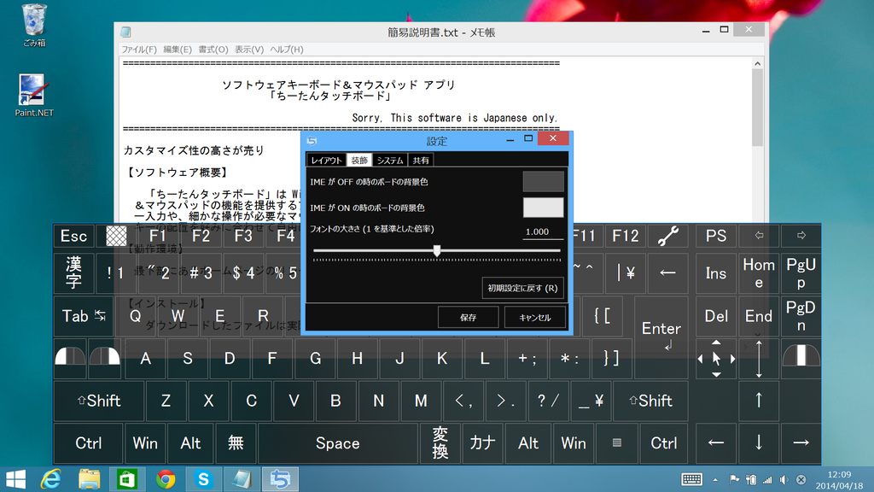This screenshot has height=492, width=874.
Task: Toggle the left Ctrl key
Action: [x=88, y=443]
